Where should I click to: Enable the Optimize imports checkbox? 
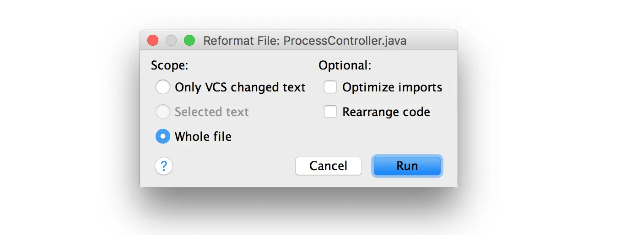click(330, 87)
